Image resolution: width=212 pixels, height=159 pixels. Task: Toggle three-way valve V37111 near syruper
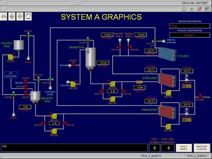pos(155,41)
